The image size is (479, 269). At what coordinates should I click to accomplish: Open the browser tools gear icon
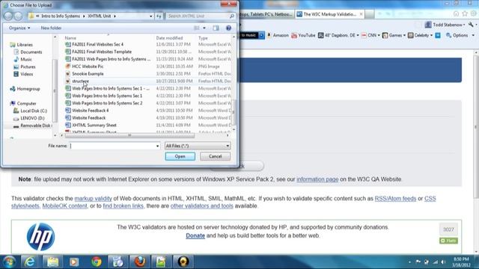coord(473,13)
